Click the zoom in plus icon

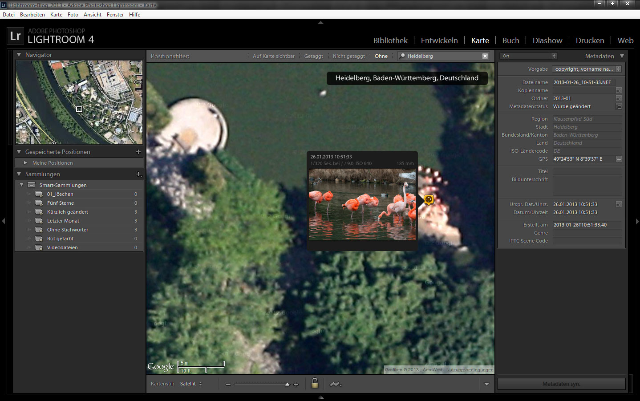coord(296,384)
